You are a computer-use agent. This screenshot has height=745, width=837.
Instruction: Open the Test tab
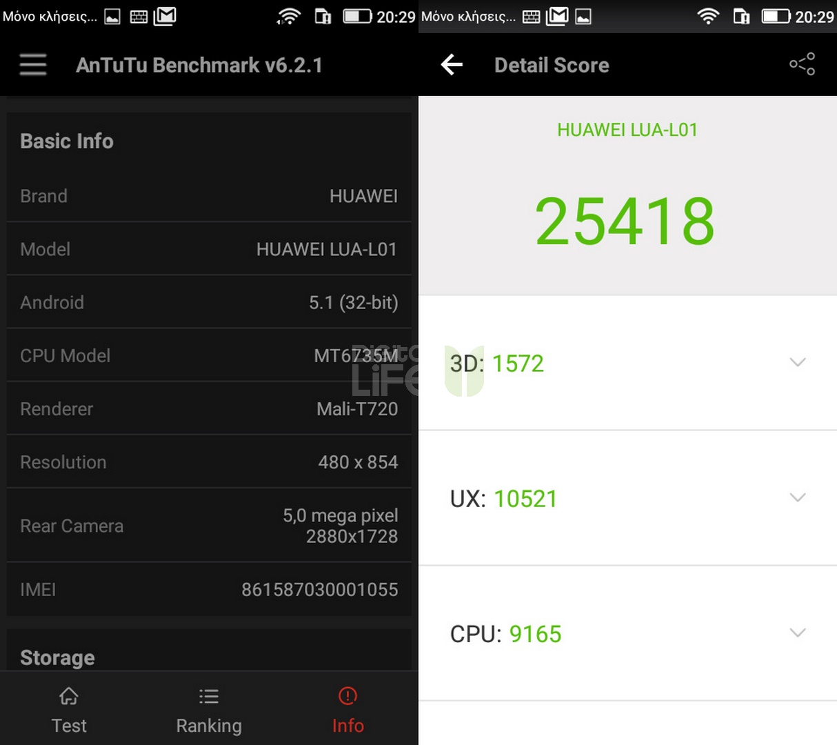point(69,711)
